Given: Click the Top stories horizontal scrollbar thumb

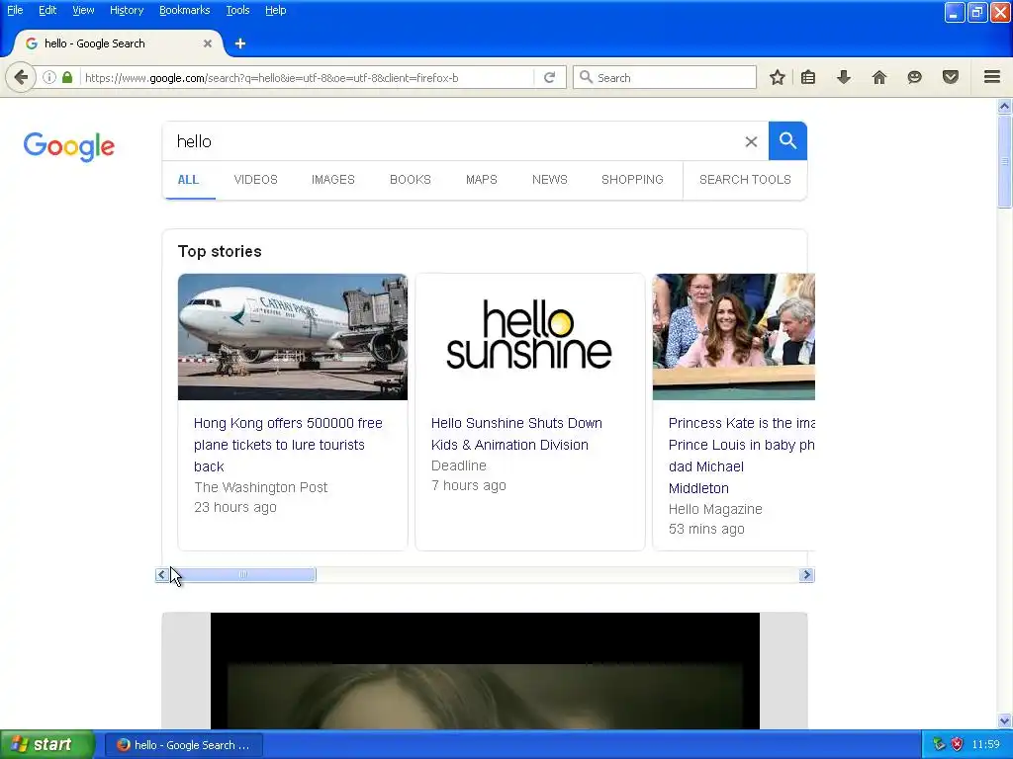Looking at the screenshot, I should 243,574.
